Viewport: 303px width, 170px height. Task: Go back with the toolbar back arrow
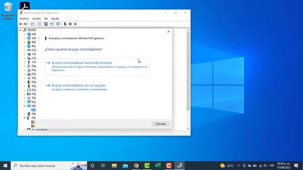coord(20,24)
